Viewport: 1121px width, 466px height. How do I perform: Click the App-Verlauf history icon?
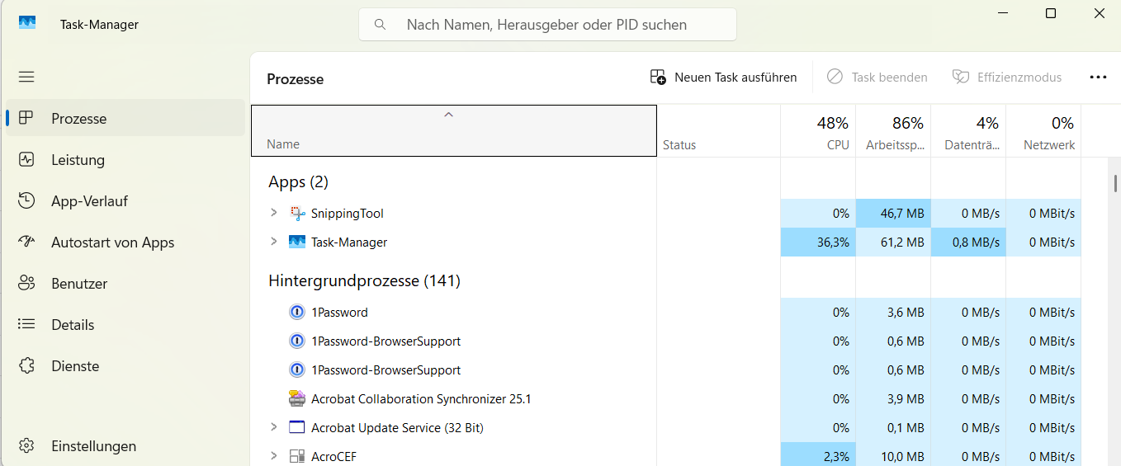click(26, 200)
